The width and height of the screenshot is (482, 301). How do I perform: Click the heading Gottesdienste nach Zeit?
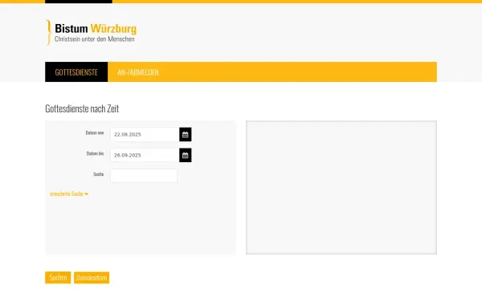click(82, 108)
